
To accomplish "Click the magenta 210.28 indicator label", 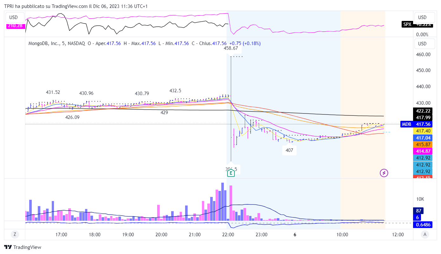I will tap(15, 25).
